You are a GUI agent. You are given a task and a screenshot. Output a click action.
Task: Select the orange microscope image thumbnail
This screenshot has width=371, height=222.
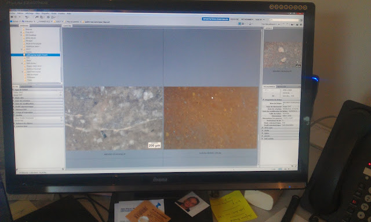pyautogui.click(x=210, y=118)
